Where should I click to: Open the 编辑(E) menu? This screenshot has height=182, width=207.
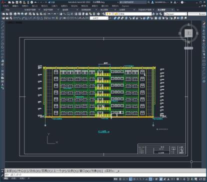[15, 6]
